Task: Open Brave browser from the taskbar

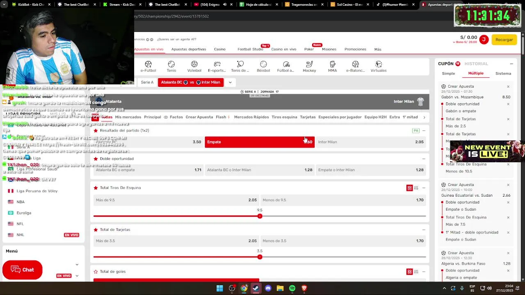Action: [x=304, y=288]
